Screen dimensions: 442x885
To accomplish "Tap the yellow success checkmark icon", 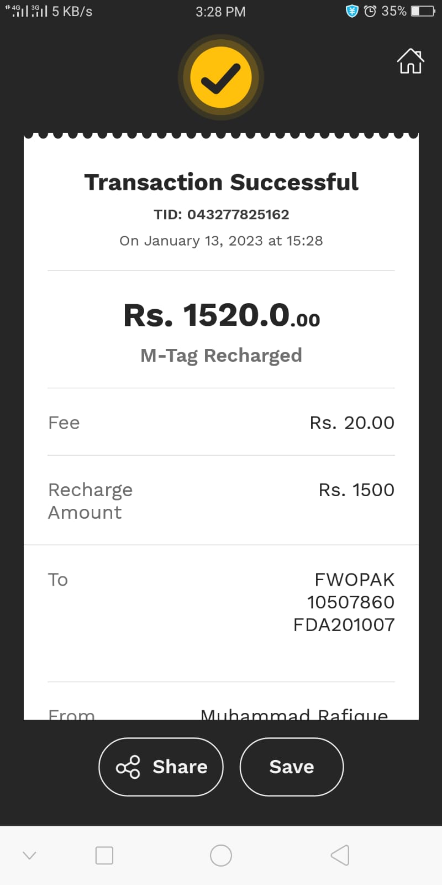I will [x=221, y=78].
